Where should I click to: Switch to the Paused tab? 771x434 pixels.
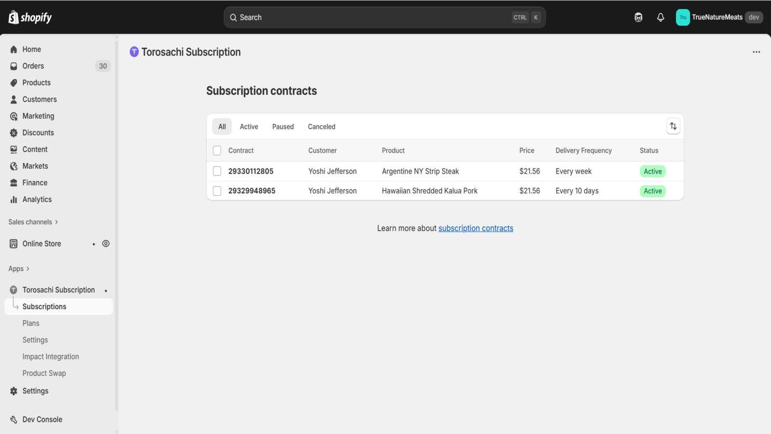point(283,126)
